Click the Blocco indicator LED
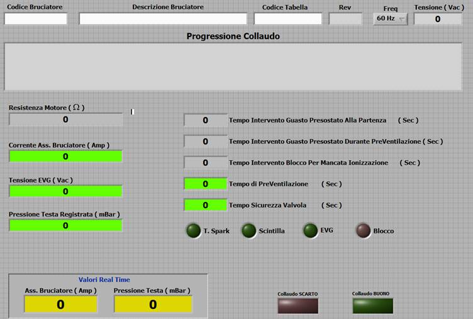The width and height of the screenshot is (473, 319). coord(364,231)
